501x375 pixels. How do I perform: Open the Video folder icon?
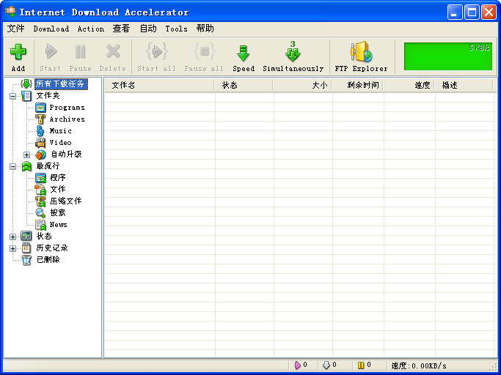40,143
